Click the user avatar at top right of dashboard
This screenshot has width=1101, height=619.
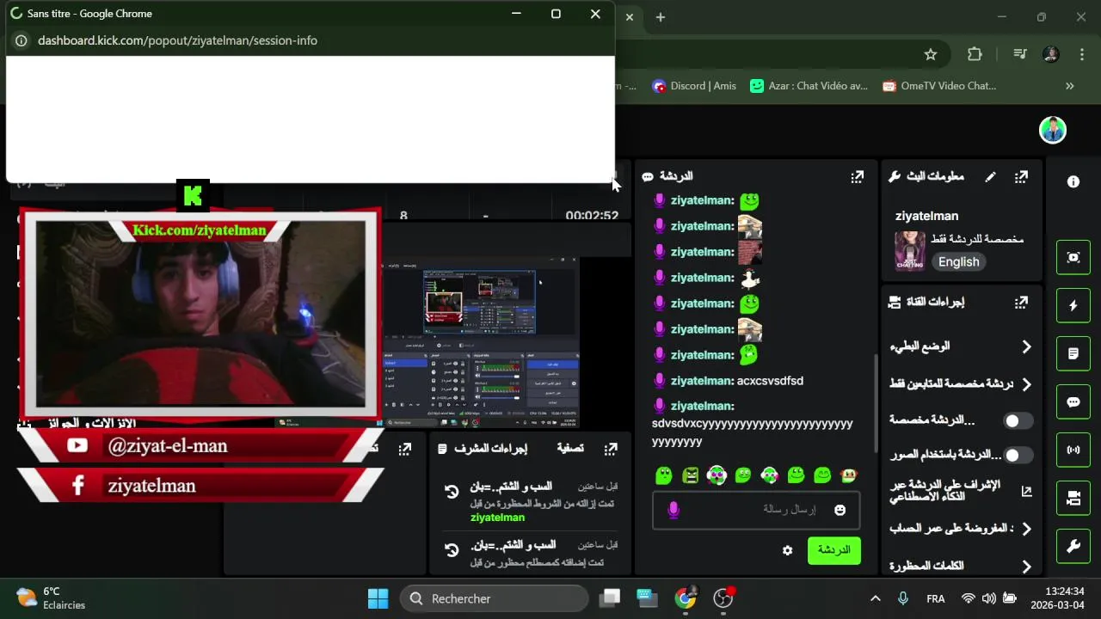[x=1053, y=130]
